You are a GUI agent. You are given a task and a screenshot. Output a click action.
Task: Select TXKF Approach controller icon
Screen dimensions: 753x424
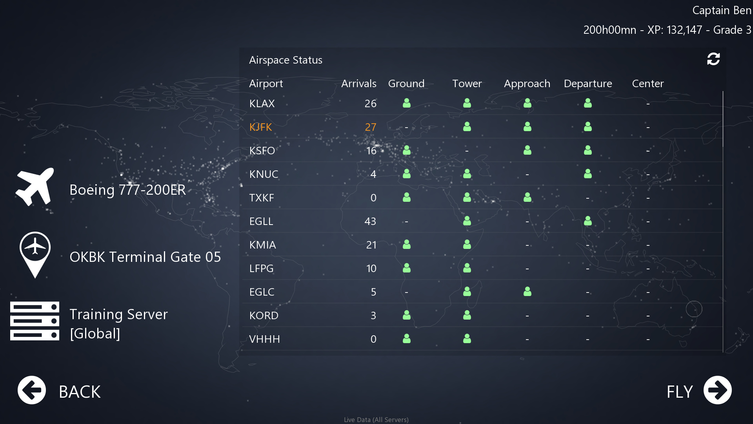pos(527,197)
